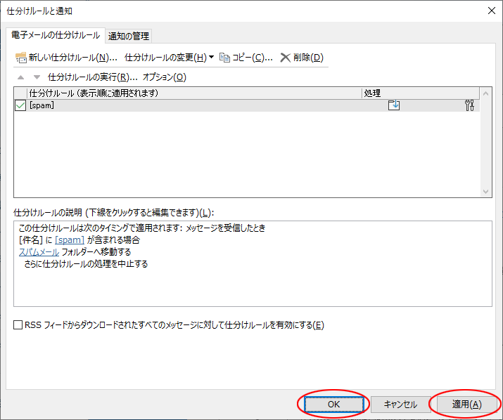Close the 仕分けルールと通知 dialog window

pos(490,11)
